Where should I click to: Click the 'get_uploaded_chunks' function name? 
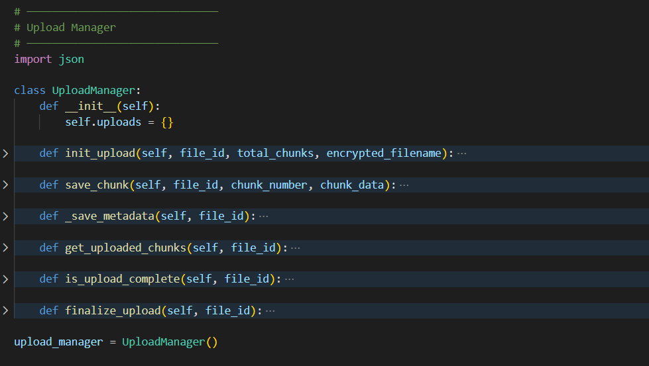click(126, 248)
